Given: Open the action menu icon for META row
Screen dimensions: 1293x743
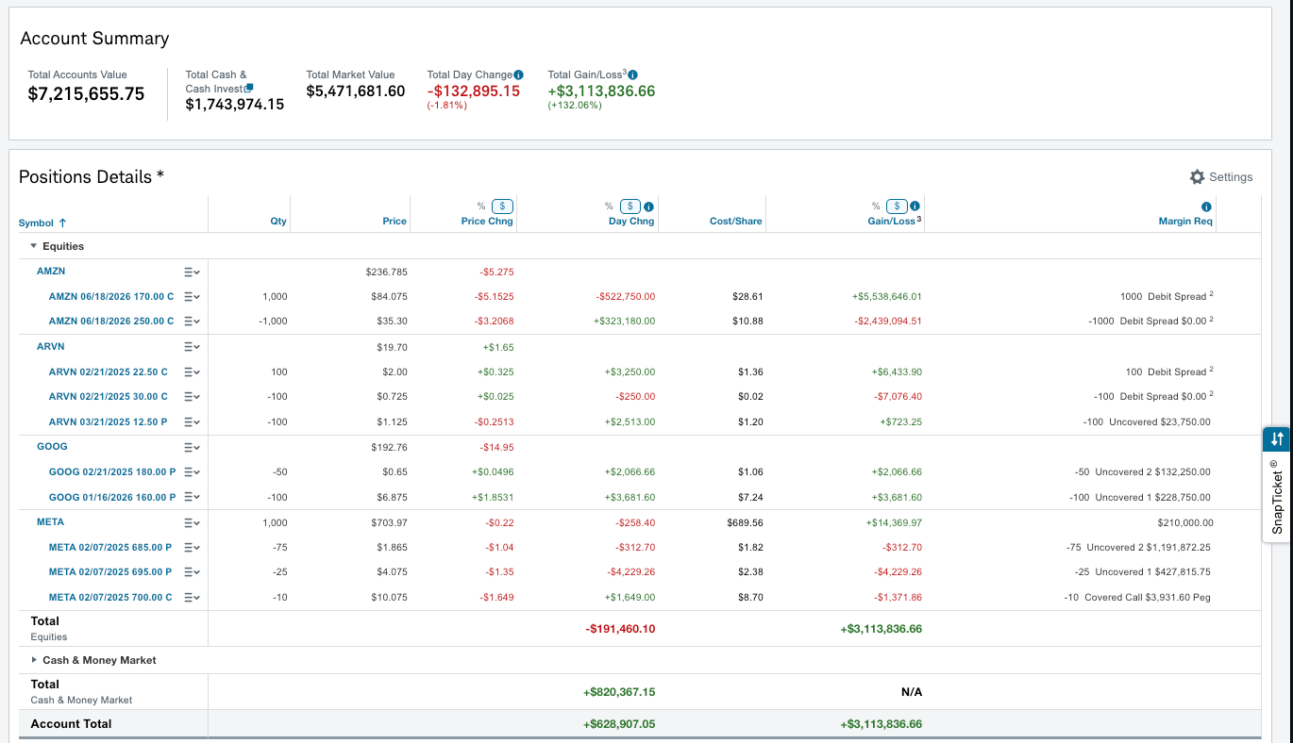Looking at the screenshot, I should click(192, 522).
